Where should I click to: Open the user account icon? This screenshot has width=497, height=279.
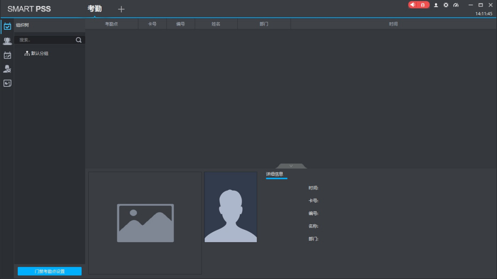[x=436, y=5]
